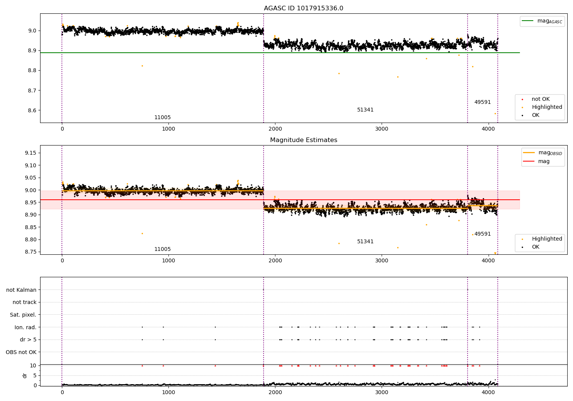Click the 51341 annotation in Magnitude Estimates plot
This screenshot has width=573, height=401.
[x=365, y=242]
